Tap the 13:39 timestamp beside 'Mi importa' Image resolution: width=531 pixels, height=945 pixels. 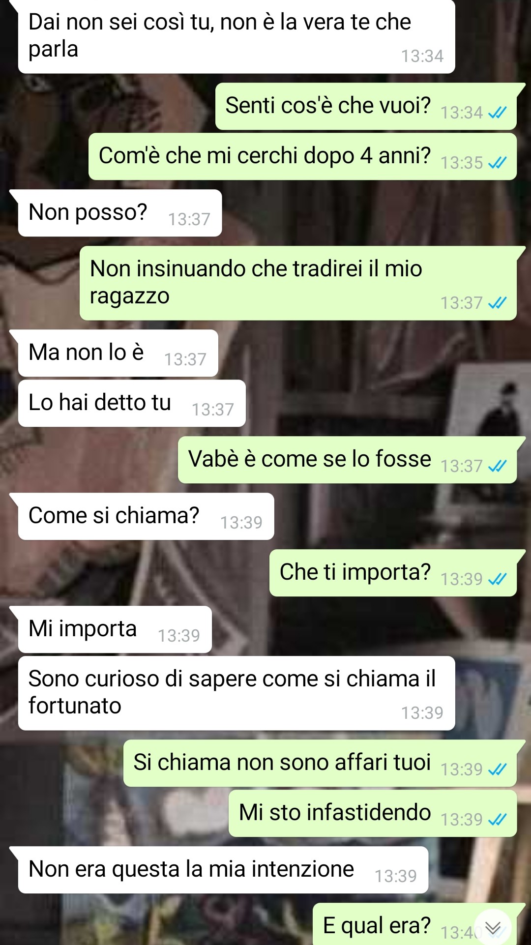[179, 636]
